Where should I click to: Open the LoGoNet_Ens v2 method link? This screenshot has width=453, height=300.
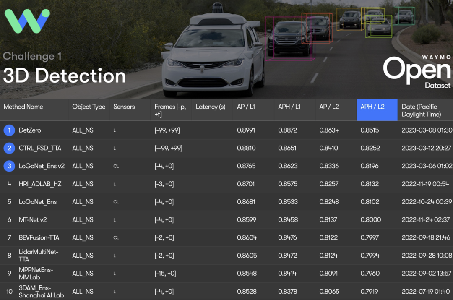[42, 166]
